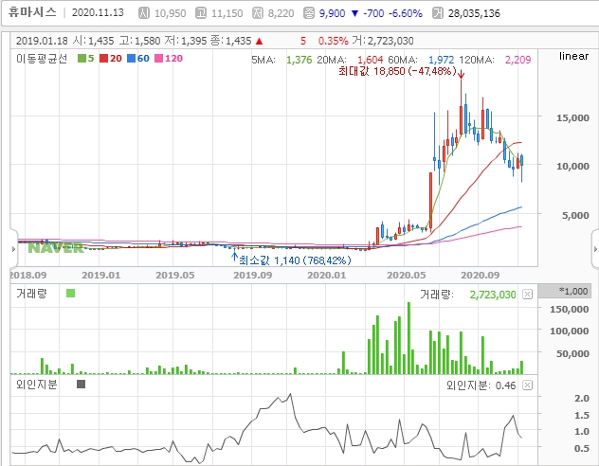Toggle the linear scale label
The height and width of the screenshot is (466, 599).
(x=573, y=56)
